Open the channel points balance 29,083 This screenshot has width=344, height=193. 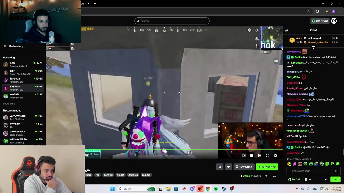coord(294,179)
